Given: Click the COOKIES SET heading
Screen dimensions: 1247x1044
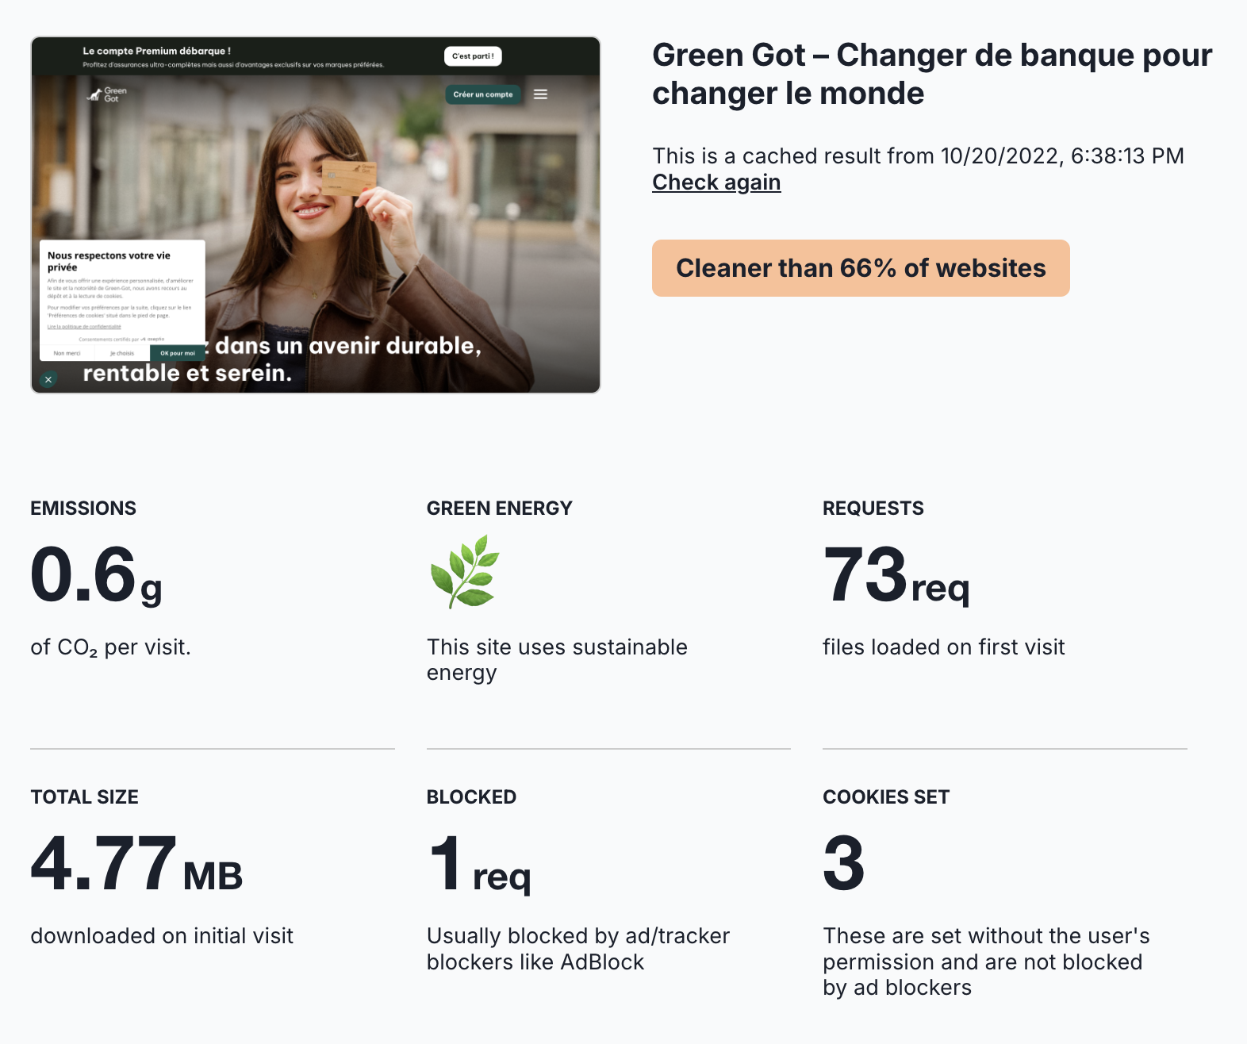Looking at the screenshot, I should point(886,797).
